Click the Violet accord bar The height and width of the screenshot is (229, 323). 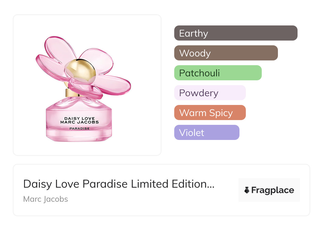[207, 133]
